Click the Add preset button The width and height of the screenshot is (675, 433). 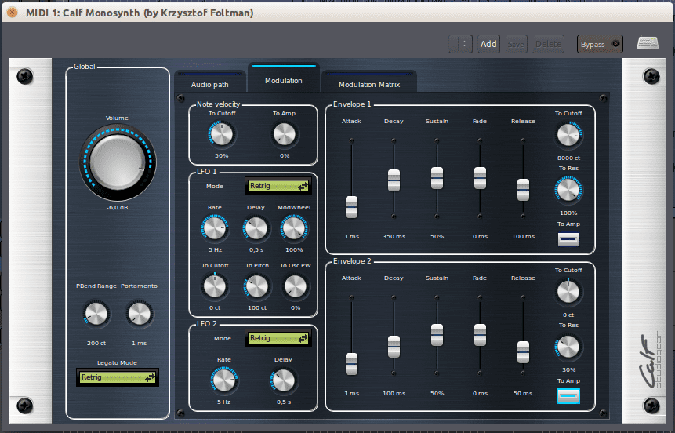tap(488, 44)
